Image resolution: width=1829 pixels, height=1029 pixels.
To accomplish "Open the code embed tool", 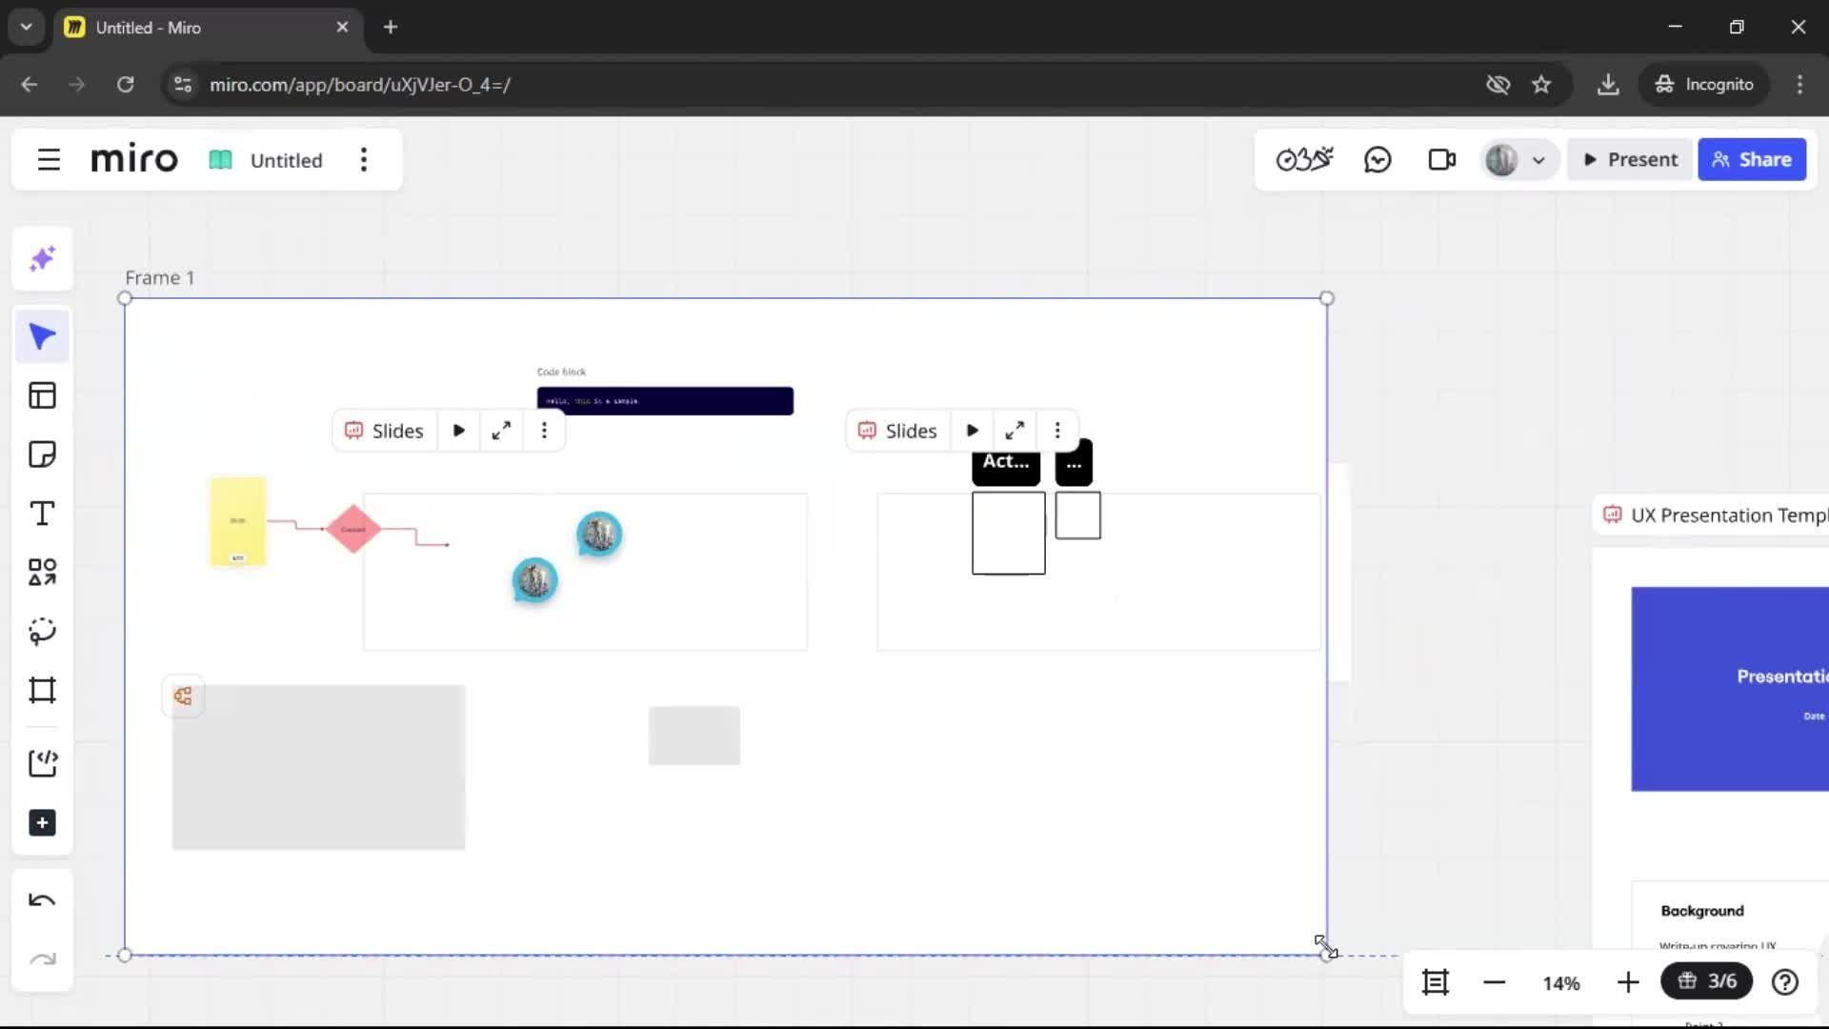I will click(43, 762).
